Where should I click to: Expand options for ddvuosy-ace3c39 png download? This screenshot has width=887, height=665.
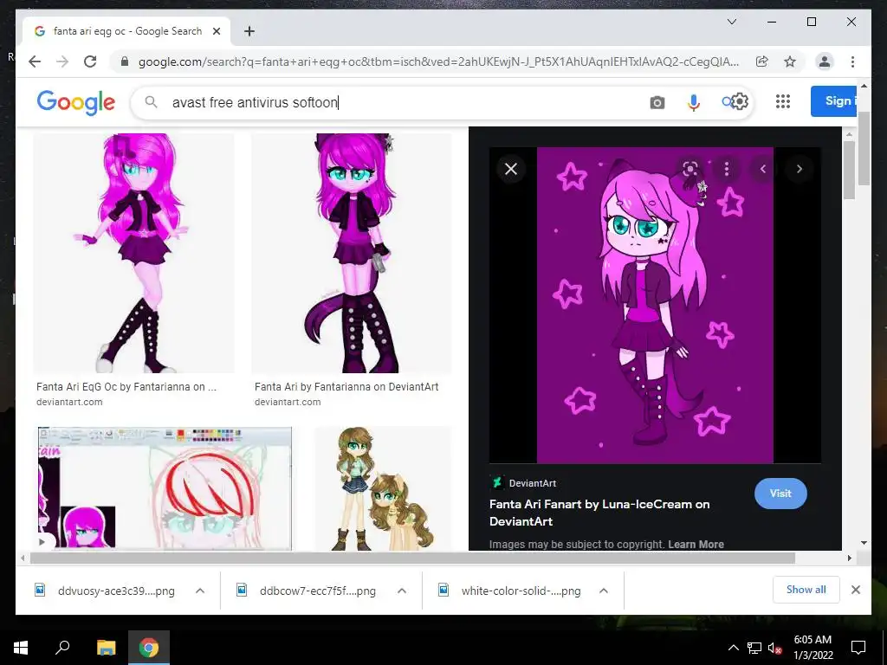tap(200, 591)
